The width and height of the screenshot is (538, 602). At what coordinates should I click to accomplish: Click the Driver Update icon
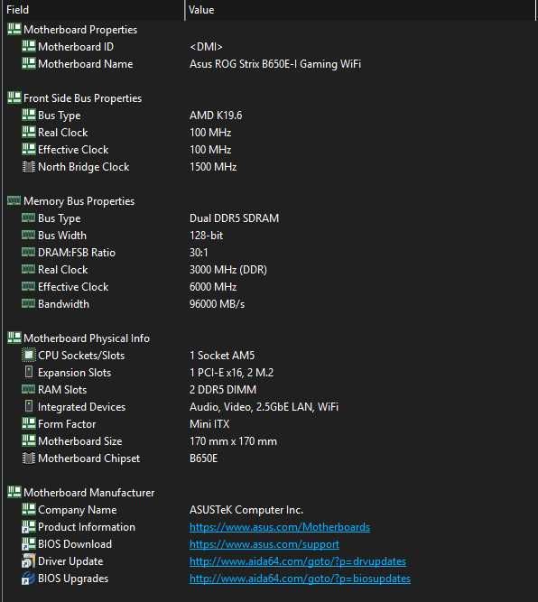pyautogui.click(x=28, y=561)
